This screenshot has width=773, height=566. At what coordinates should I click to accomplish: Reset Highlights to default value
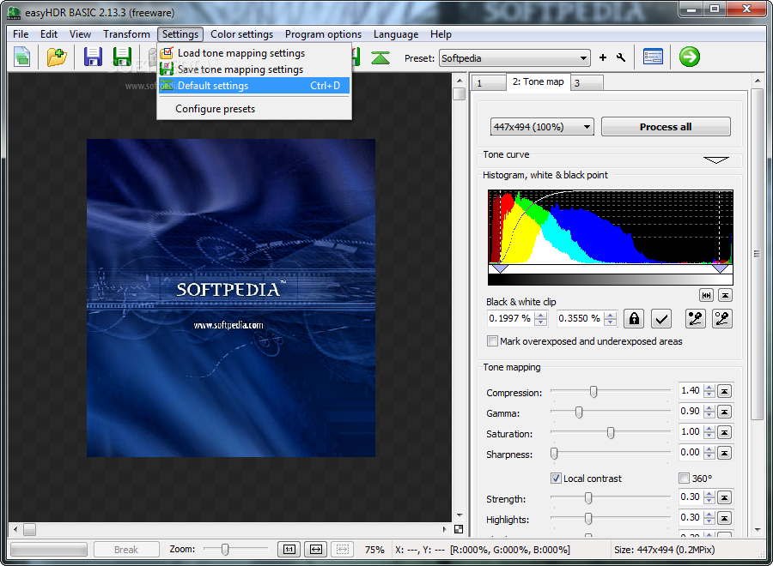pos(724,518)
